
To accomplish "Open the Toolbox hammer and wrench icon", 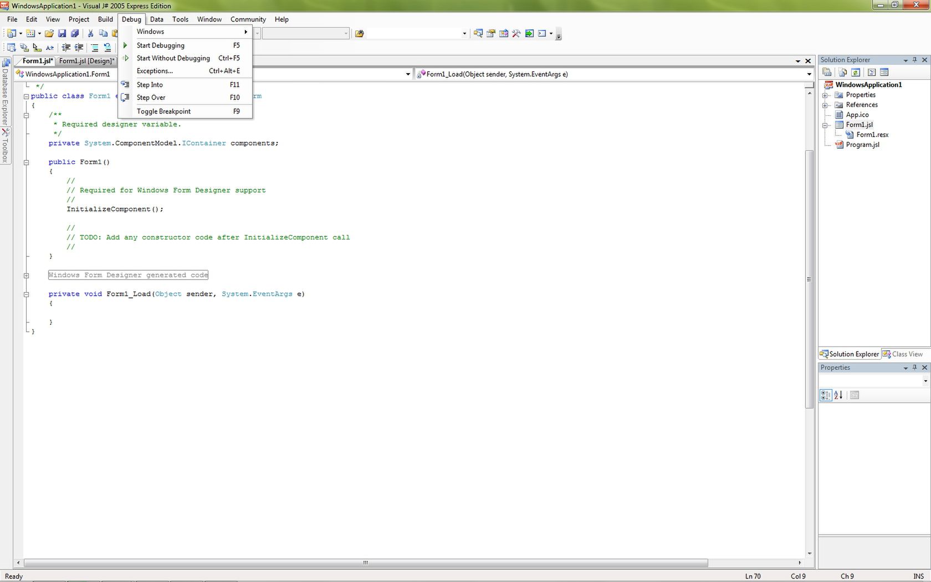I will 516,33.
